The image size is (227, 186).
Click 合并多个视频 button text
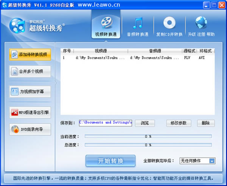[31, 71]
